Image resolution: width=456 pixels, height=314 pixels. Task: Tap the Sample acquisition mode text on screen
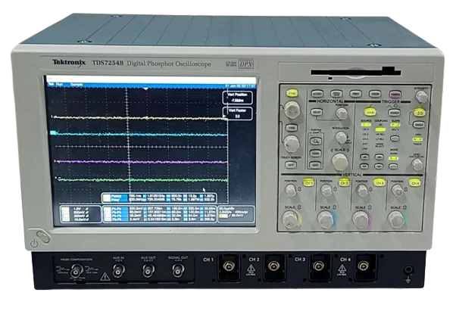(77, 85)
